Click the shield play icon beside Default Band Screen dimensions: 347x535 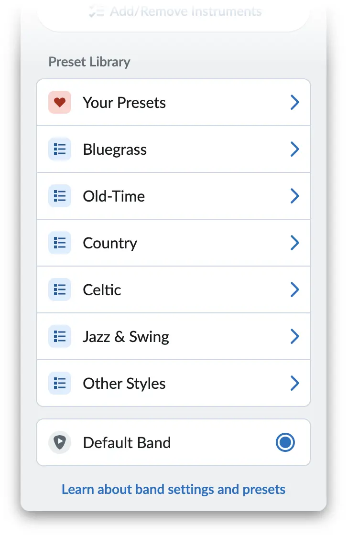point(60,443)
